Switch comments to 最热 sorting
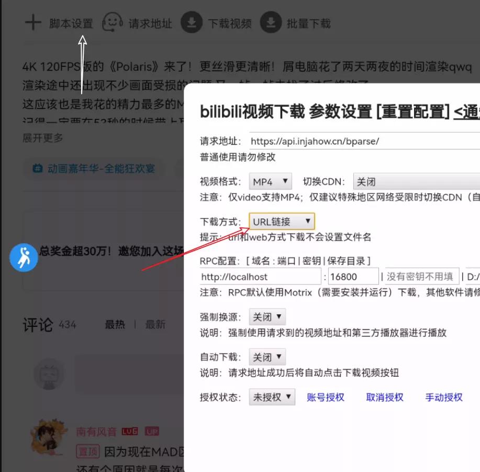The width and height of the screenshot is (480, 472). coord(116,324)
